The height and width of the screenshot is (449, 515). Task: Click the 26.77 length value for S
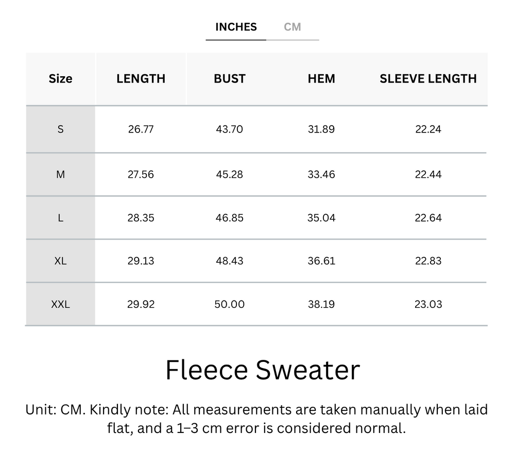tap(141, 129)
